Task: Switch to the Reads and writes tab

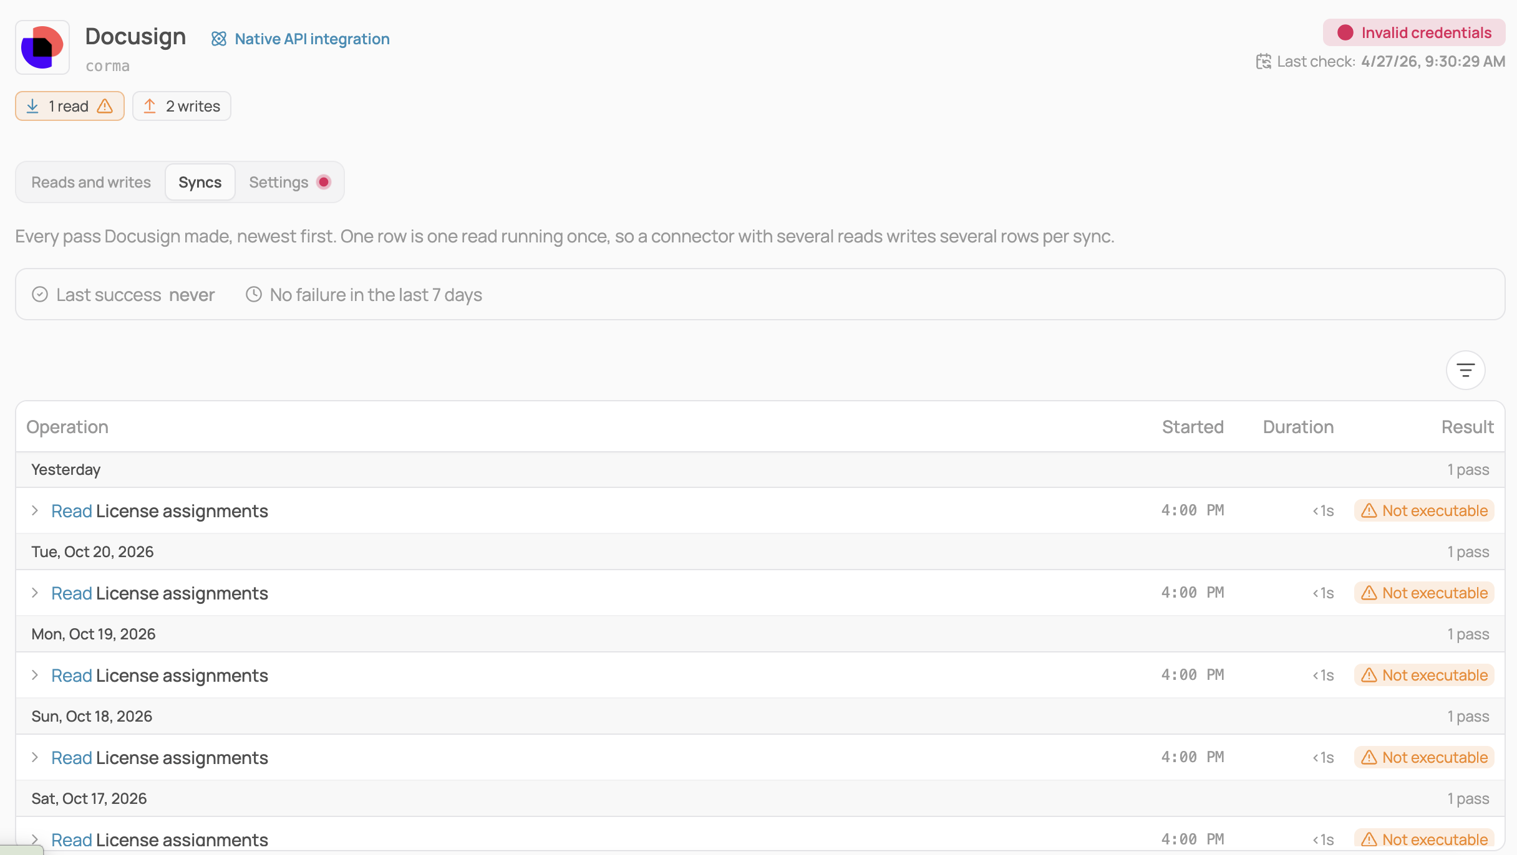Action: click(91, 182)
